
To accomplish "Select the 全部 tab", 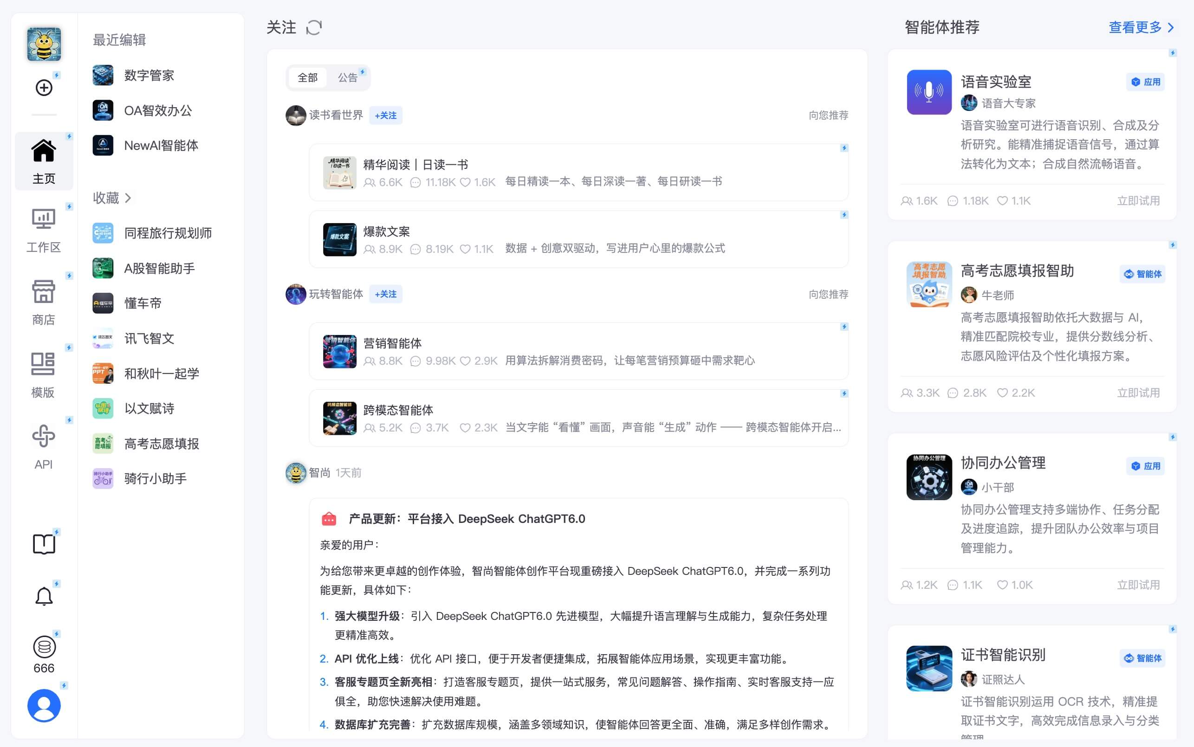I will (307, 77).
